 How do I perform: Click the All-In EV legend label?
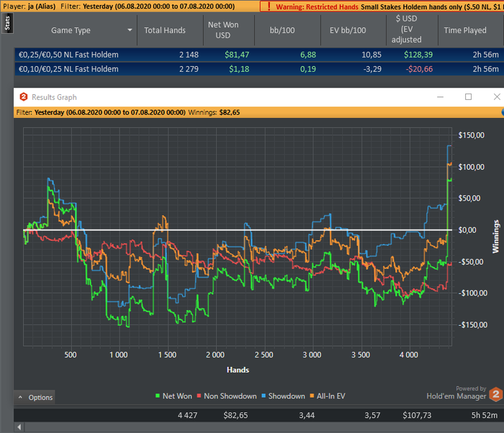[330, 396]
